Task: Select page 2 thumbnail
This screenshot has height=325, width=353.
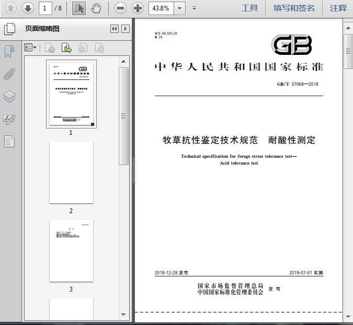Action: pos(71,172)
